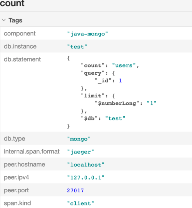Click the "limit" key in db.statement
Viewport: 192px width, 208px height.
tap(93, 96)
